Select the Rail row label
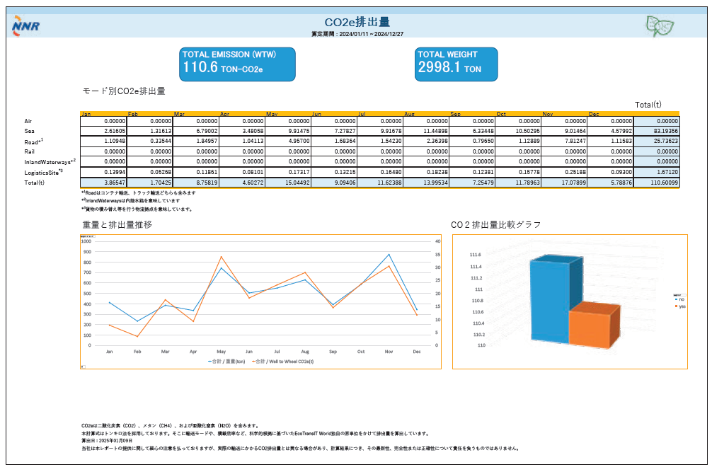 (x=29, y=151)
